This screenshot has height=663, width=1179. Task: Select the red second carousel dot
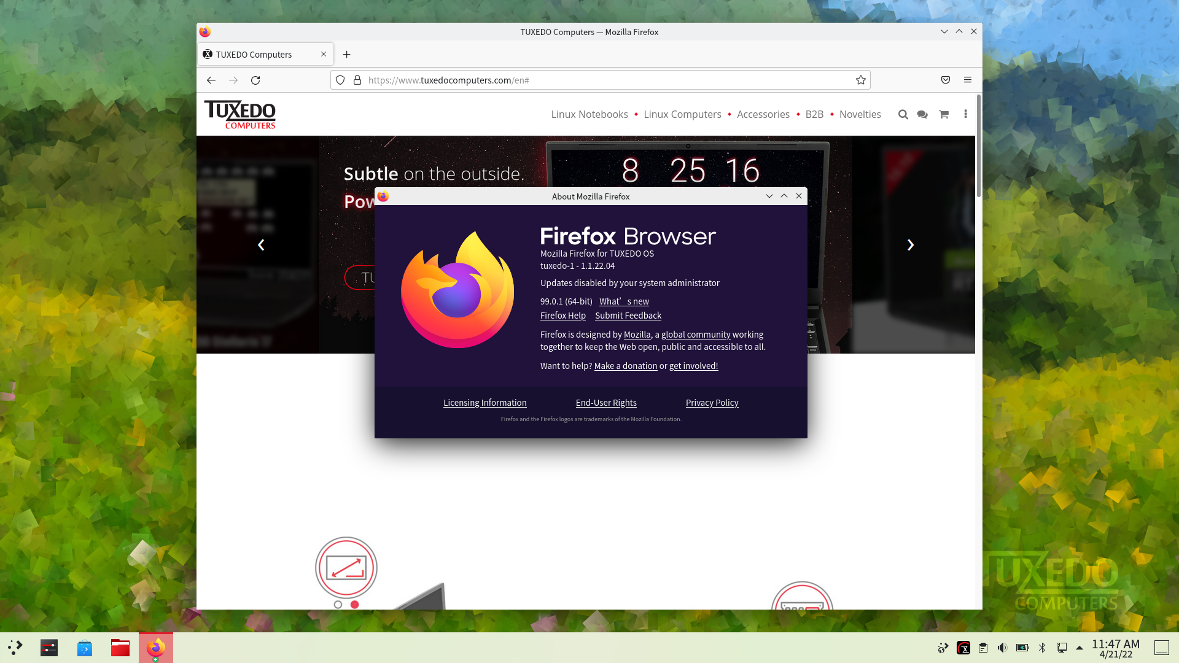pyautogui.click(x=354, y=605)
